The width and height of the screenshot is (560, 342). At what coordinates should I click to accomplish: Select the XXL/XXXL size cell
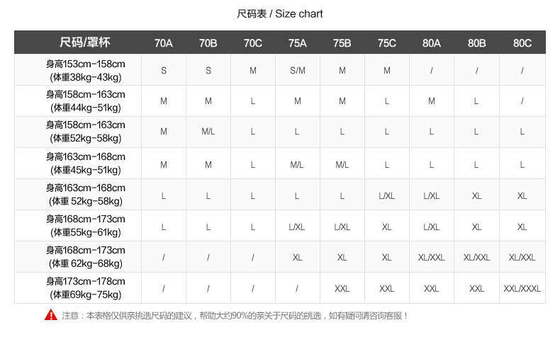click(x=522, y=289)
